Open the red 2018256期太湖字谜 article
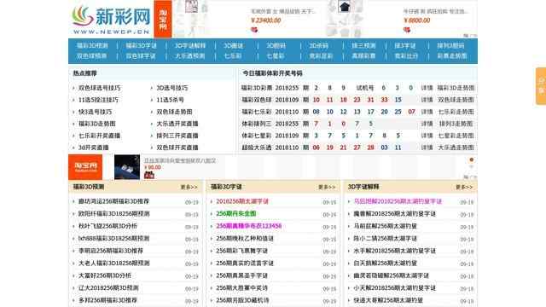Viewport: 546px width, 307px height. tap(242, 201)
